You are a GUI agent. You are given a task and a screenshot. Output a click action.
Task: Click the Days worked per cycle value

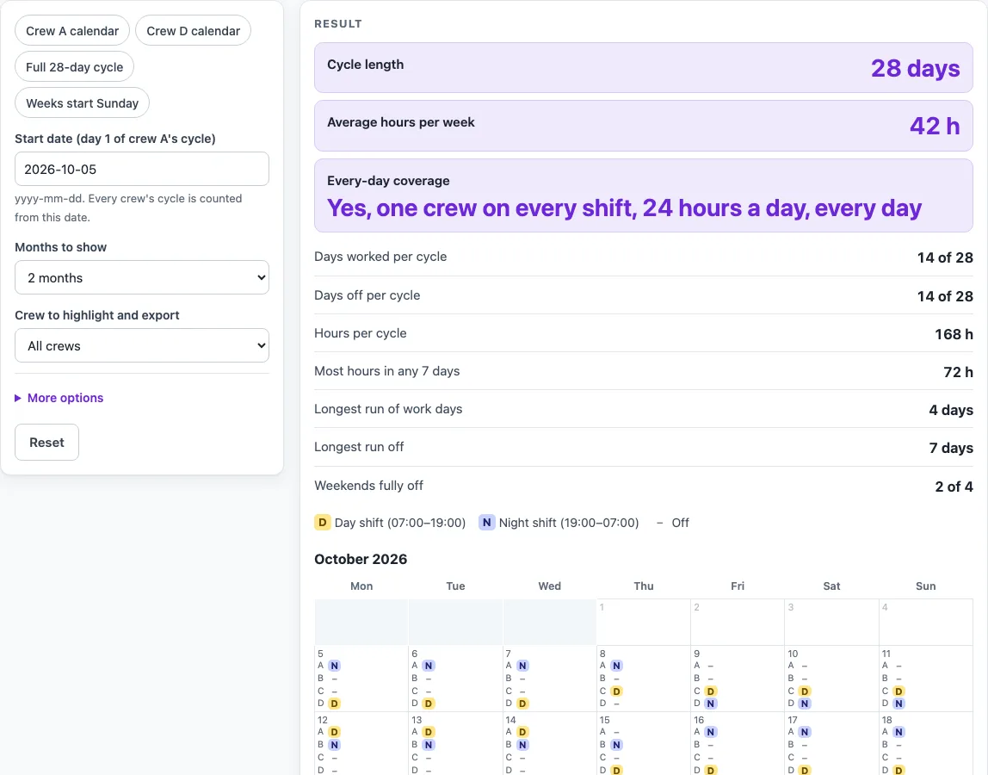[x=944, y=257]
